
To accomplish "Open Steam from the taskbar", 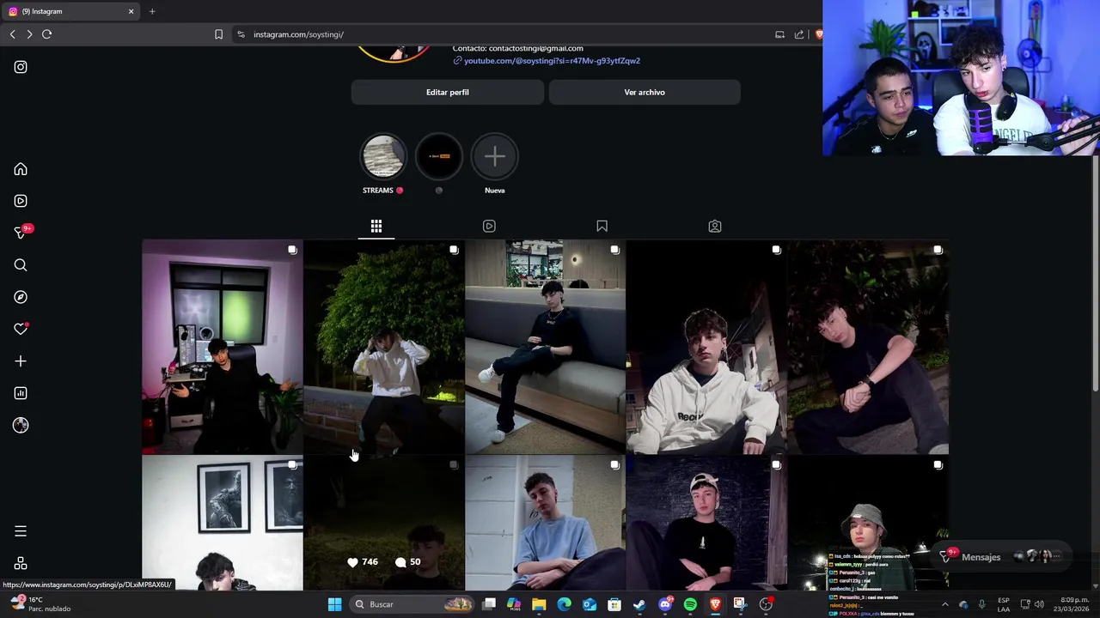I will [x=639, y=604].
